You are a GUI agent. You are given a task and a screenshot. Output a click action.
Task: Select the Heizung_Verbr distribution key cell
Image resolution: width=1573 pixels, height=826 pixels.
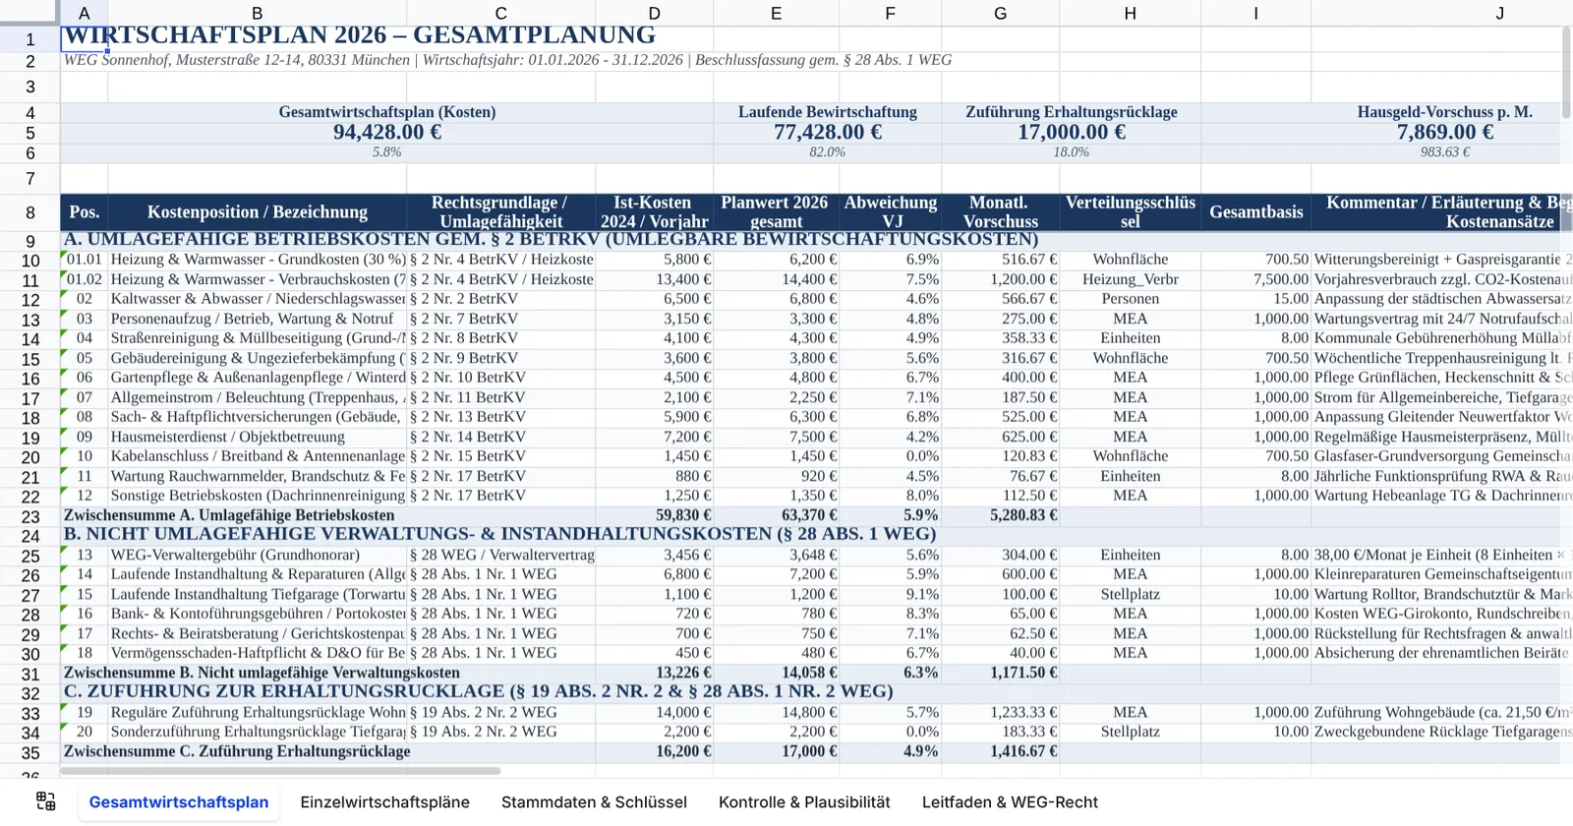pos(1130,279)
